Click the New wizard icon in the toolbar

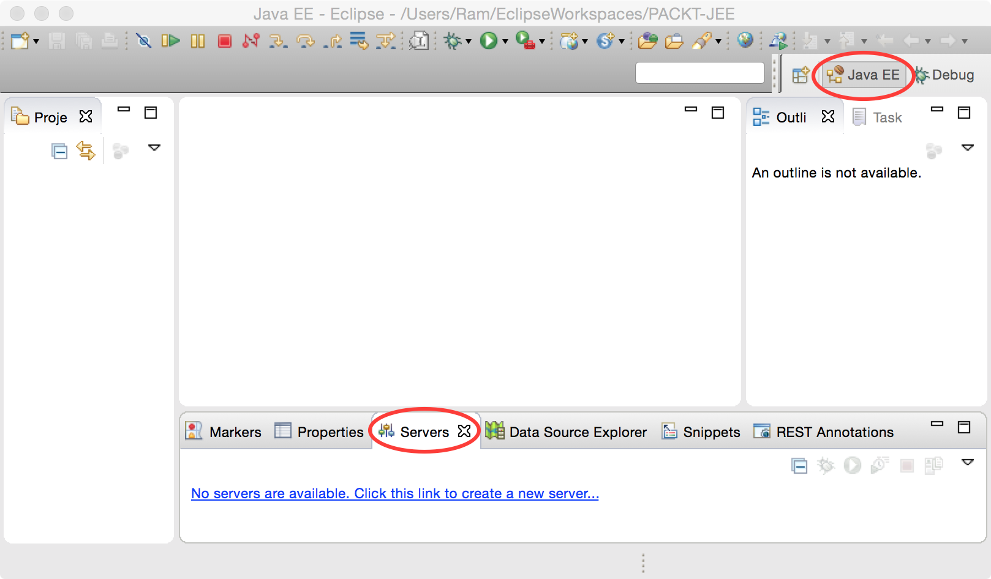(20, 41)
